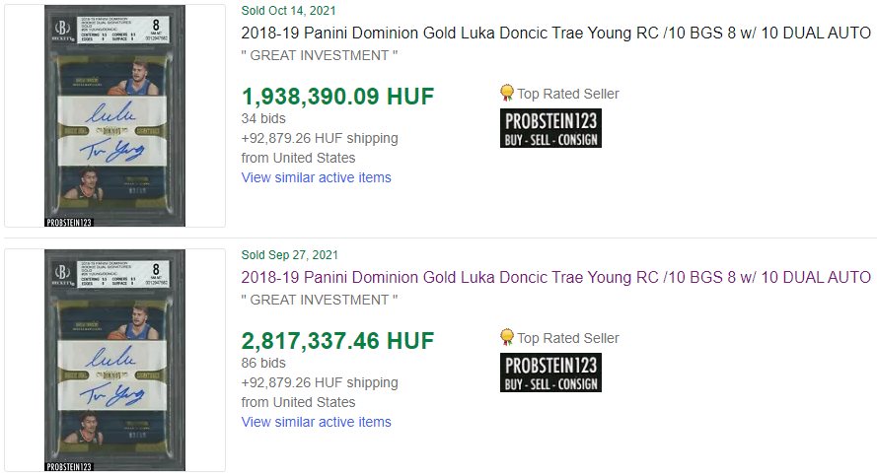This screenshot has width=877, height=476.
Task: Open the listing title sold Sep 27, 2021
Action: [555, 277]
